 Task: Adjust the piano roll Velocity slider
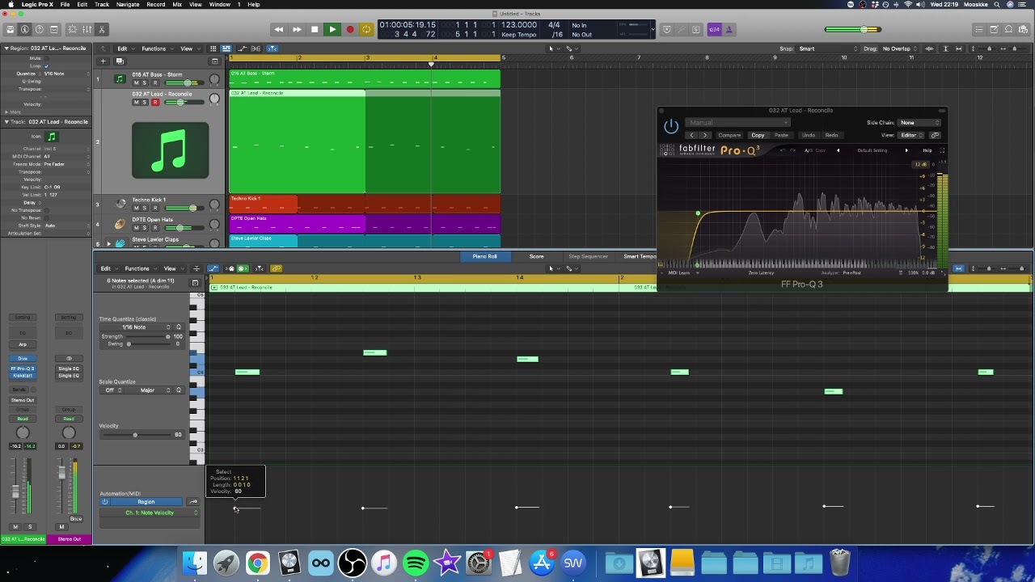pos(136,435)
